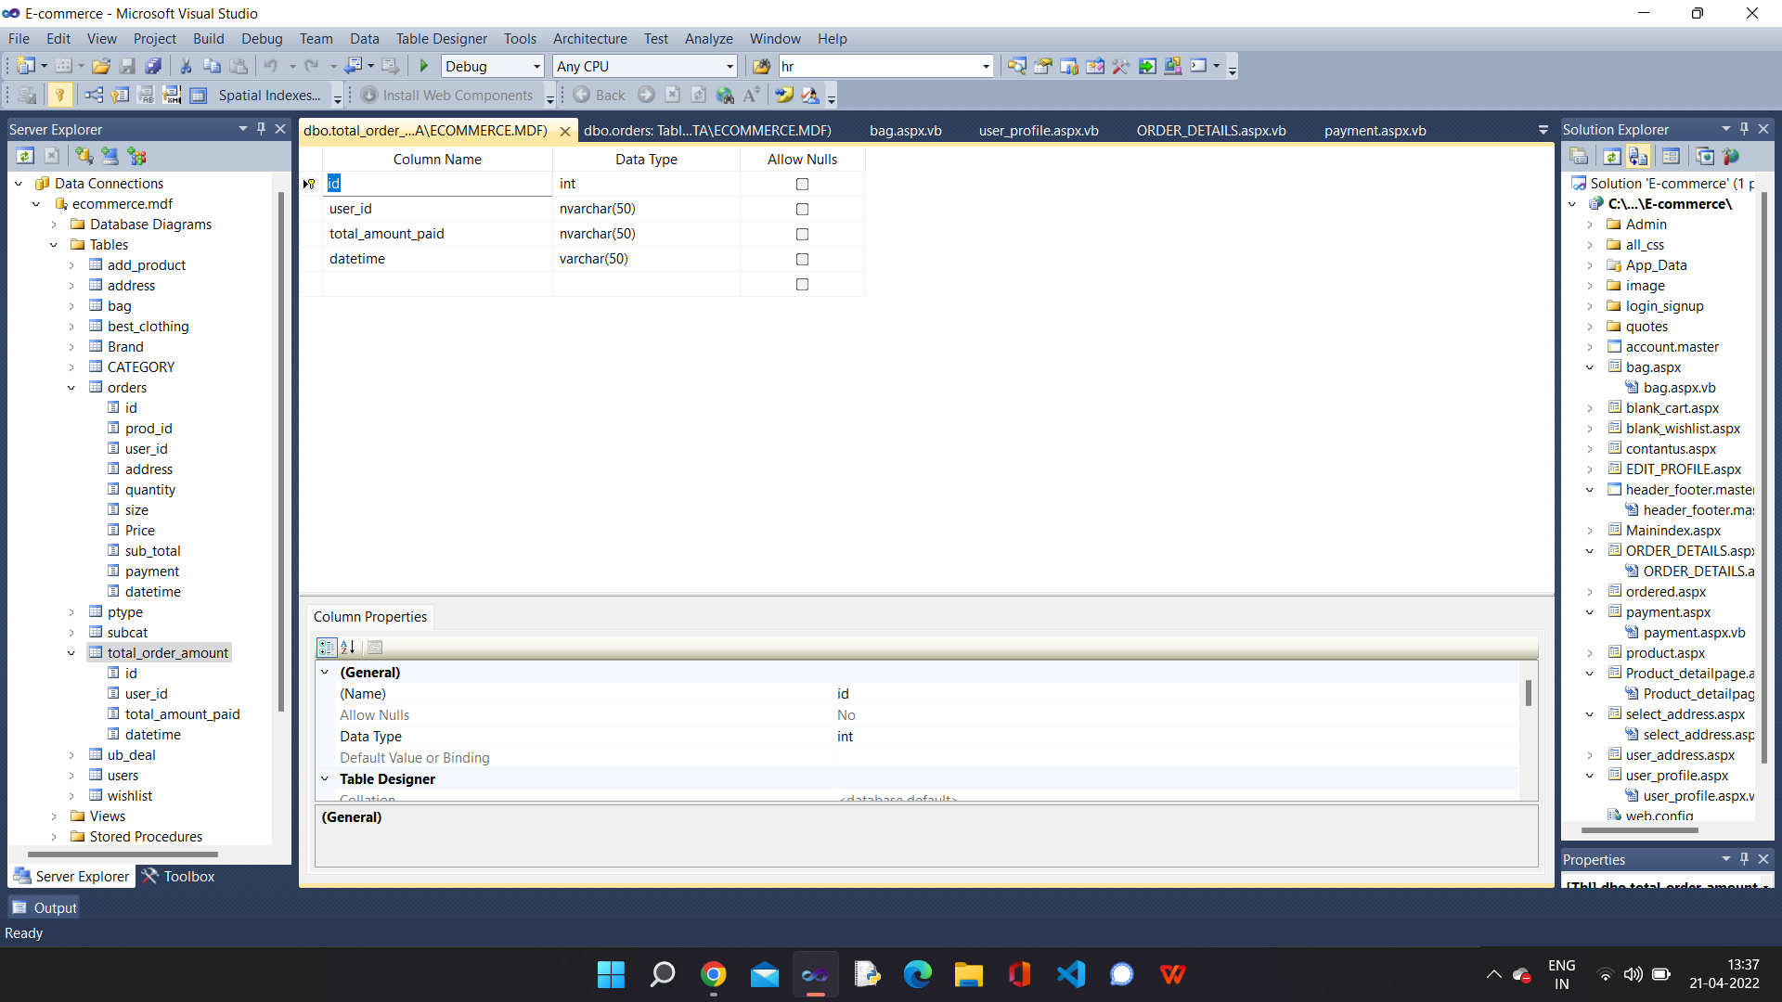Click the Open File toolbar icon
This screenshot has width=1782, height=1002.
tap(101, 66)
